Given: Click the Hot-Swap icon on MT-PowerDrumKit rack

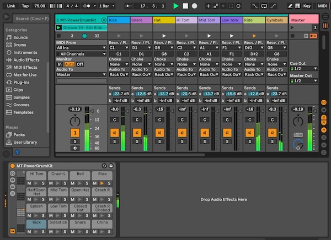Looking at the screenshot, I should 105,166.
